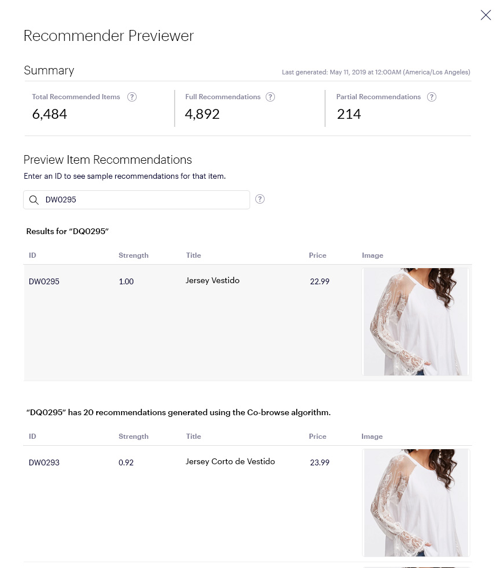Image resolution: width=498 pixels, height=568 pixels.
Task: Focus the item ID search field
Action: click(144, 200)
